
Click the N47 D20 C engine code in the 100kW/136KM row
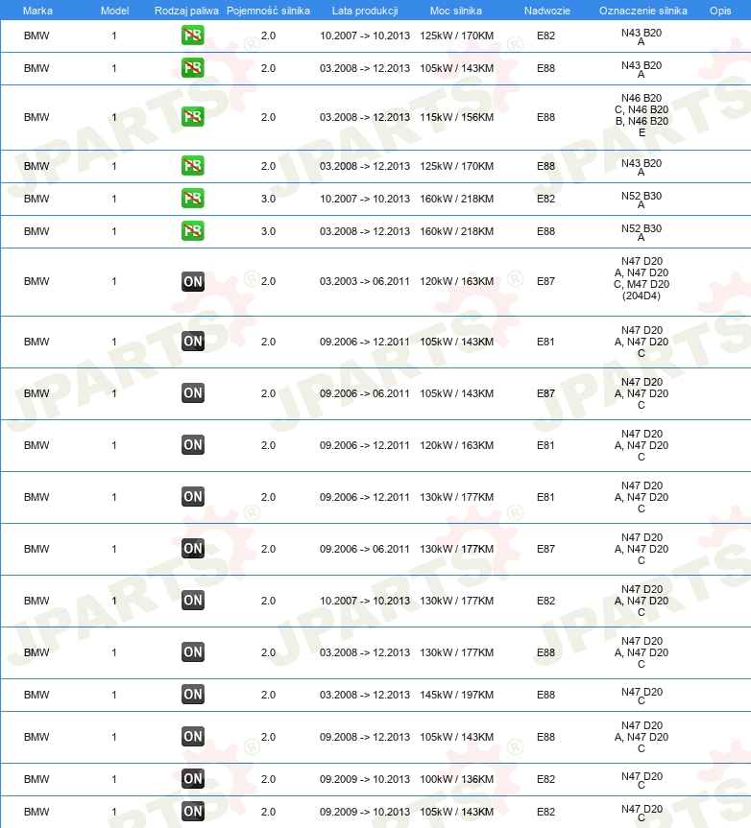click(x=642, y=780)
